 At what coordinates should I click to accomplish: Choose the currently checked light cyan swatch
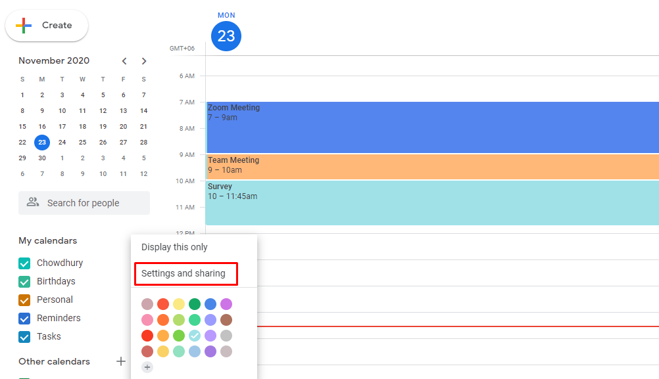click(x=195, y=336)
